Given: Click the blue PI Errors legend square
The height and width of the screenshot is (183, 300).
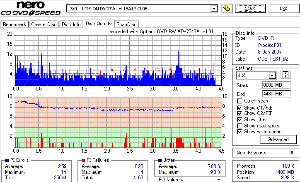Looking at the screenshot, I should (x=7, y=161).
